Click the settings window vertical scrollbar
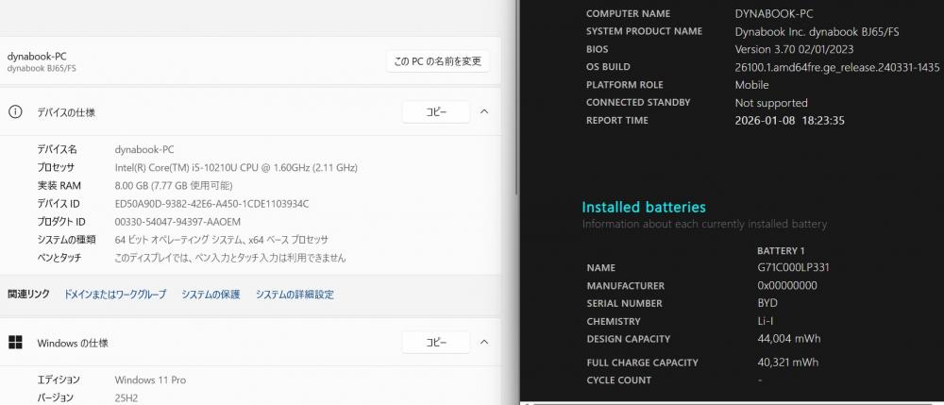The image size is (944, 405). (x=516, y=96)
